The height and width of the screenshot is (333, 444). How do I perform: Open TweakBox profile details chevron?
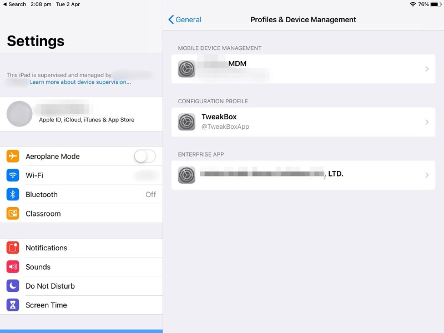point(427,122)
